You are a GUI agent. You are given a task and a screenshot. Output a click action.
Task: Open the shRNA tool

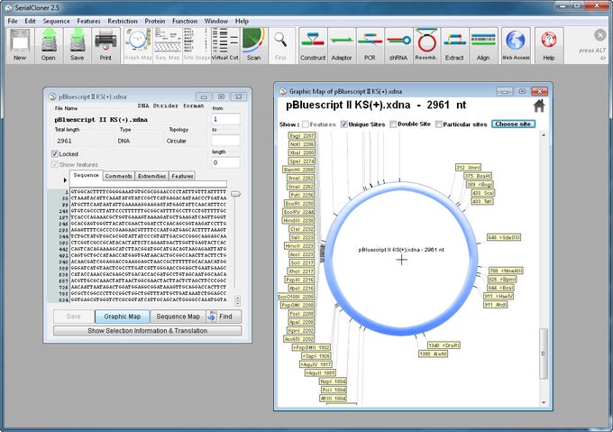[398, 45]
